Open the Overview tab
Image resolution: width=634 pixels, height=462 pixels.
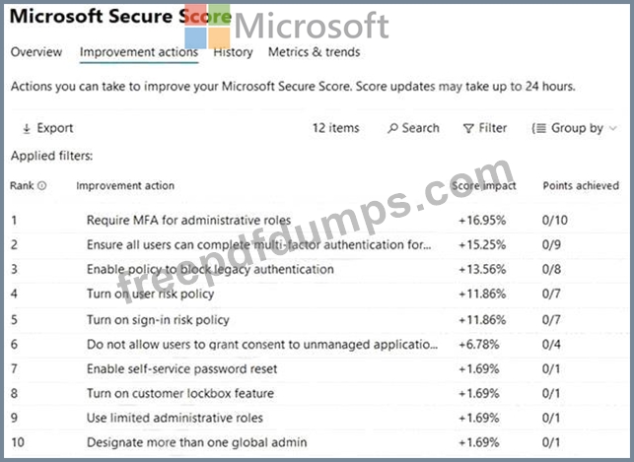coord(36,52)
